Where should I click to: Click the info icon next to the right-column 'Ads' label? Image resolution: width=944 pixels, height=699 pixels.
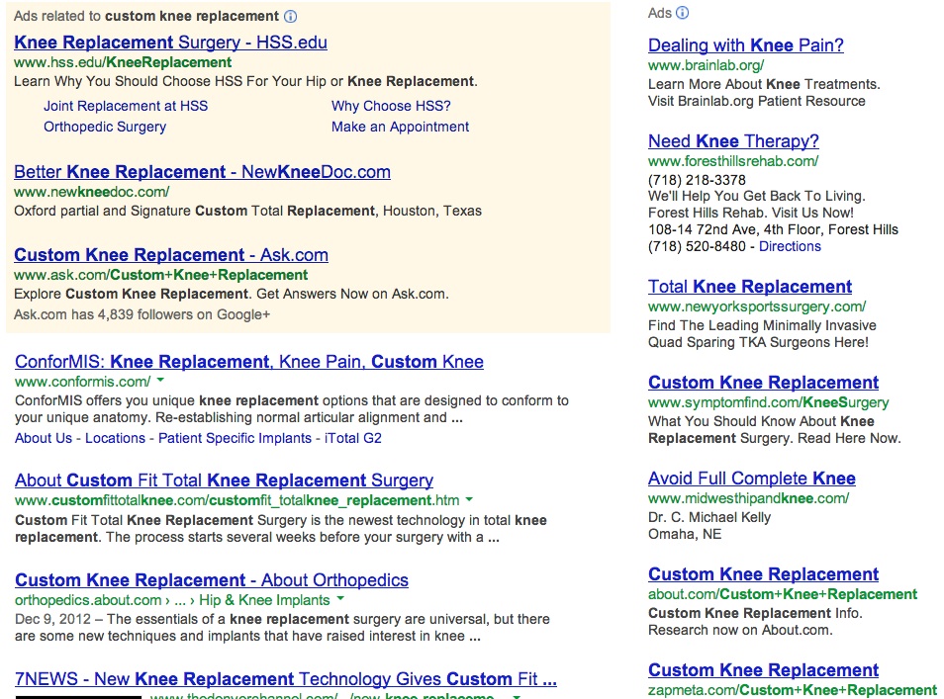(682, 13)
